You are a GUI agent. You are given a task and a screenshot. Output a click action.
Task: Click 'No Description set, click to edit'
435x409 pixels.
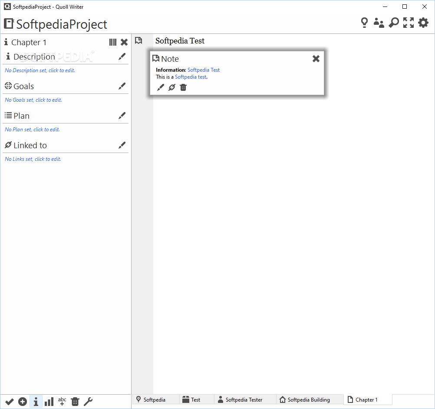[40, 70]
